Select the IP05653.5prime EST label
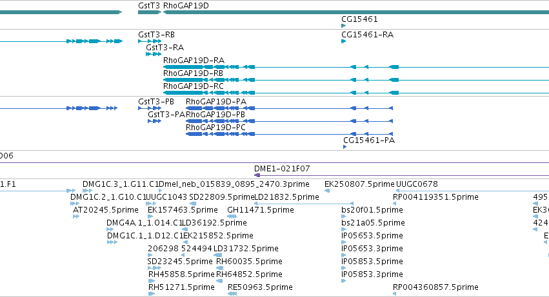 coord(372,236)
